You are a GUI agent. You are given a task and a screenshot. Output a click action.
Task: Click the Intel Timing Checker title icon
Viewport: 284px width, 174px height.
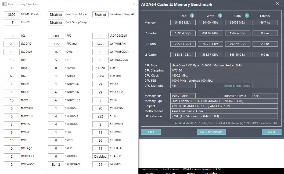(x=5, y=4)
